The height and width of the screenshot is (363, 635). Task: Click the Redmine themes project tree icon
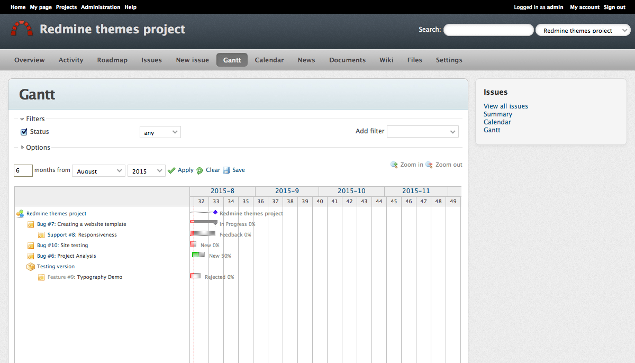pyautogui.click(x=20, y=214)
